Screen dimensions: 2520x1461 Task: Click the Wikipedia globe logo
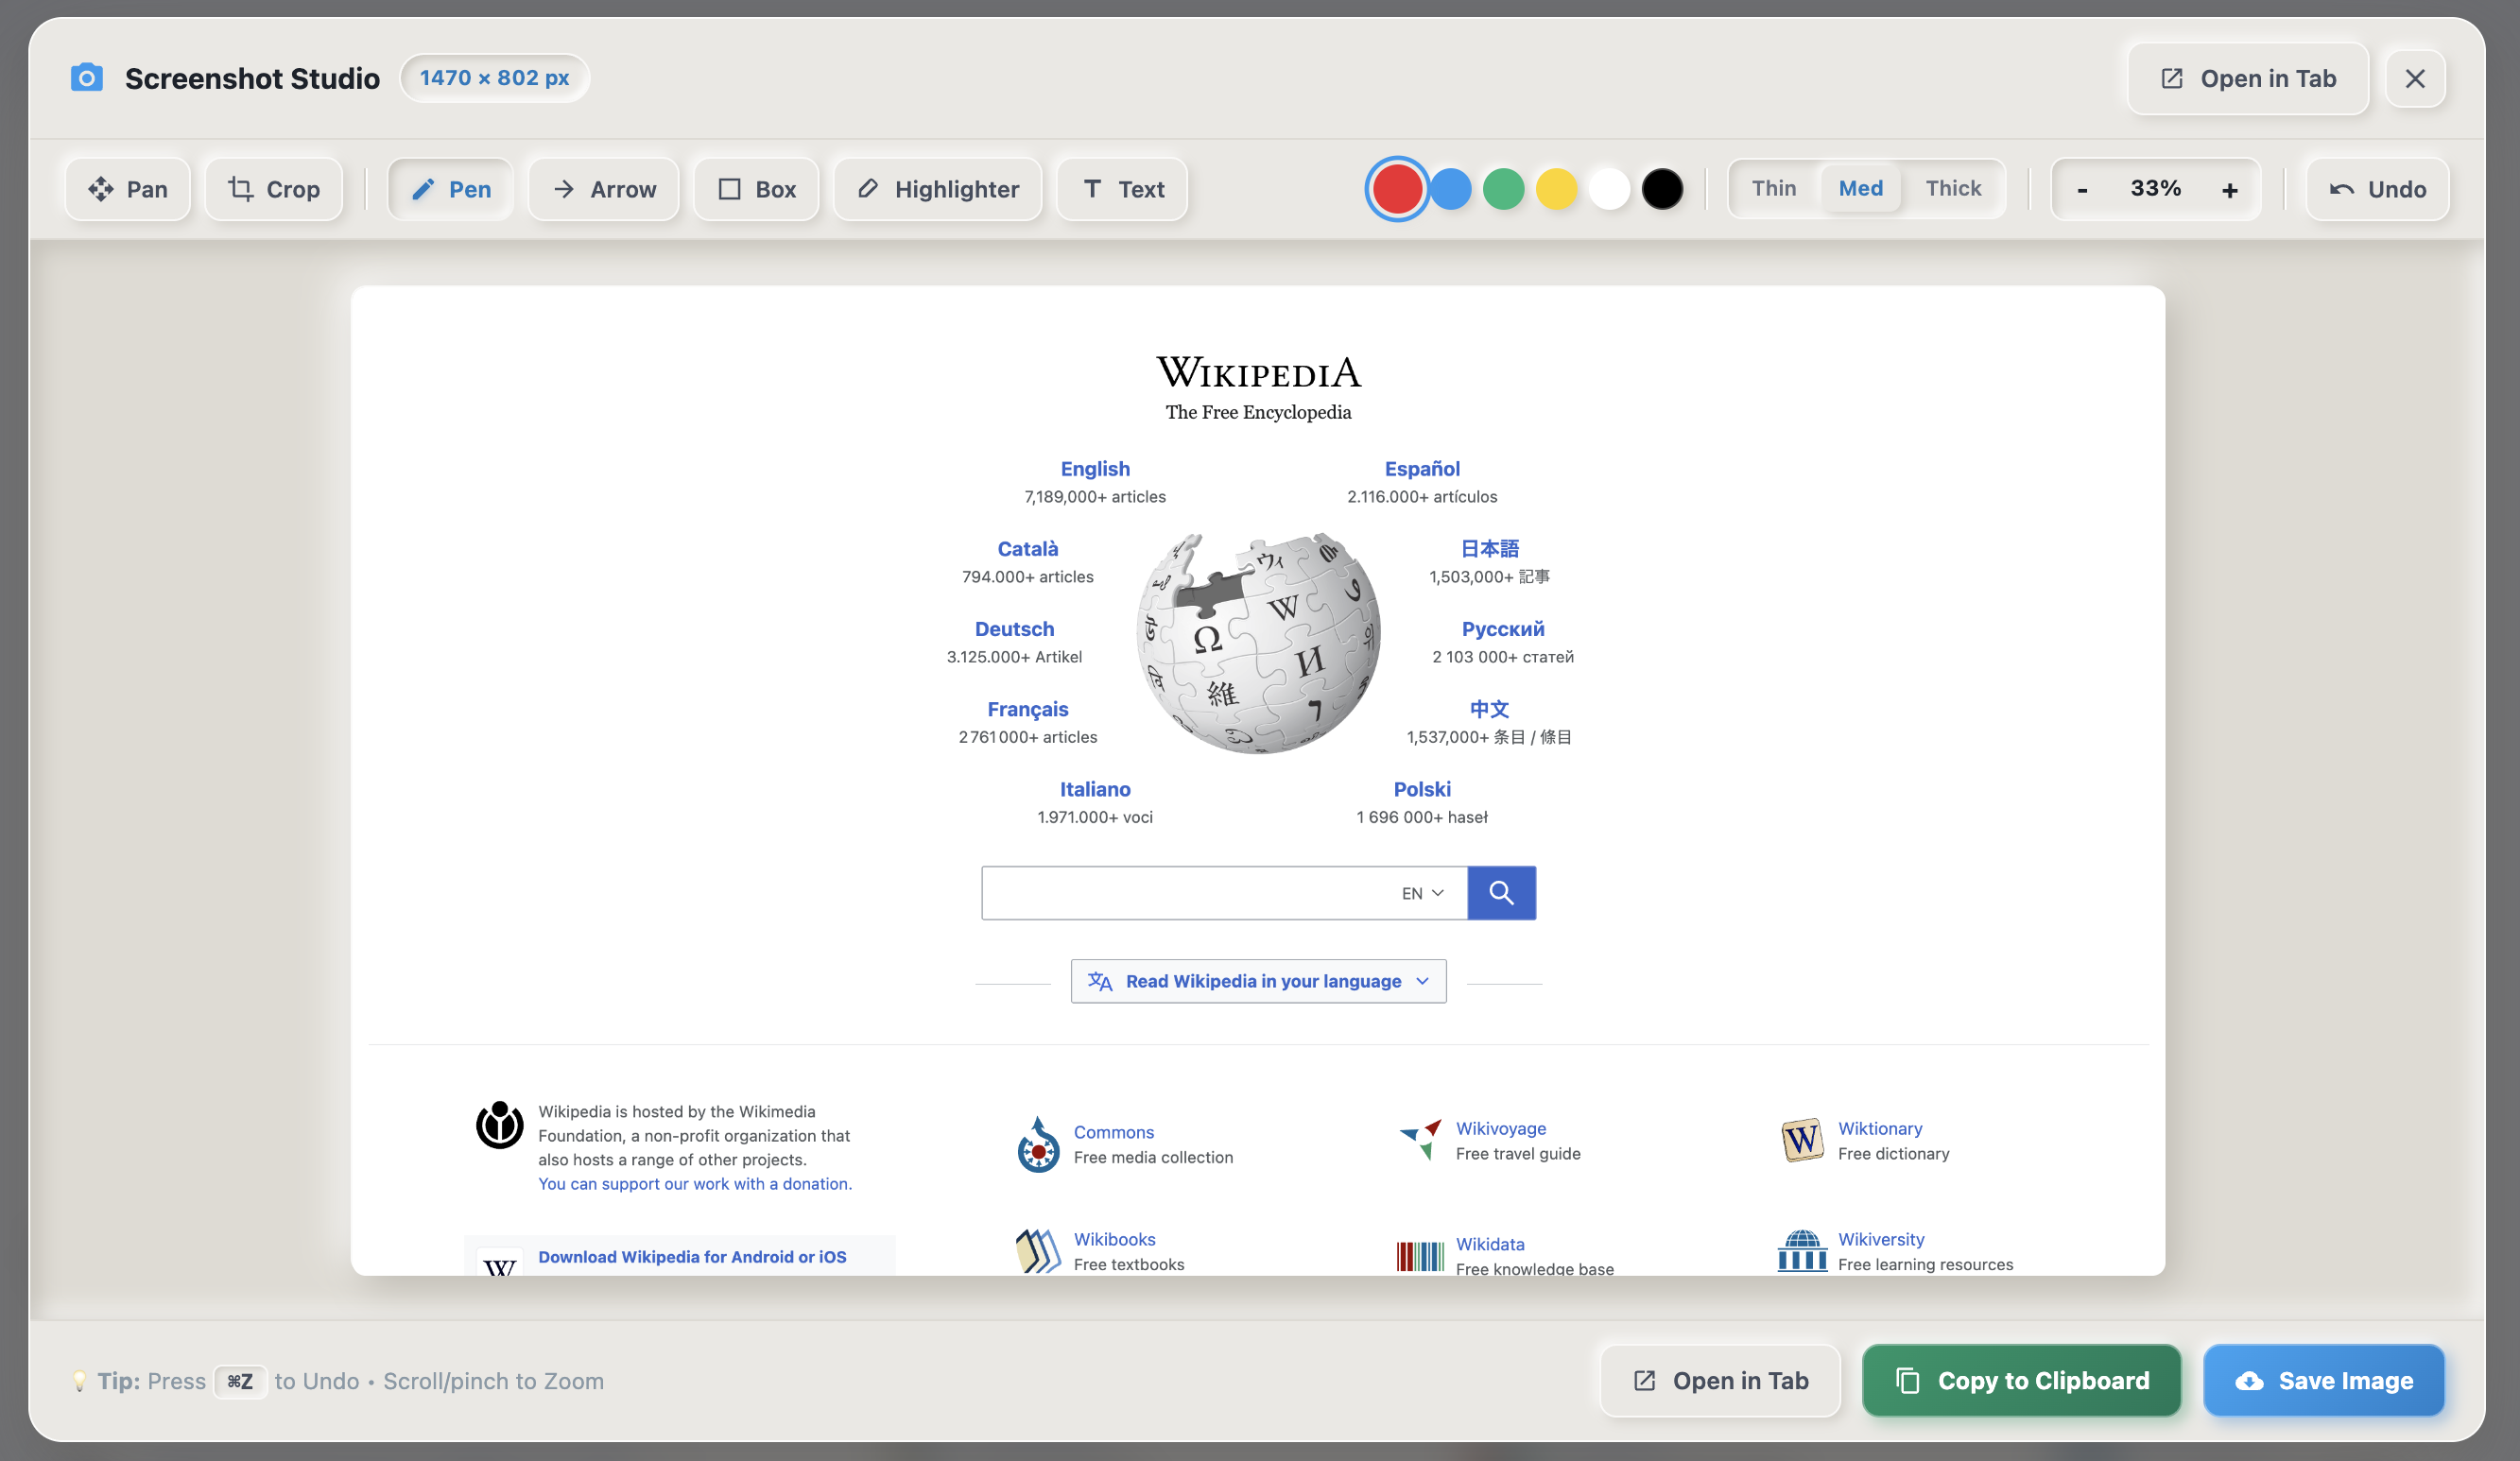1259,642
